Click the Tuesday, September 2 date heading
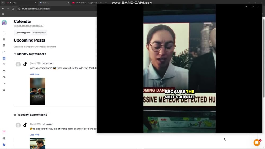 click(32, 115)
